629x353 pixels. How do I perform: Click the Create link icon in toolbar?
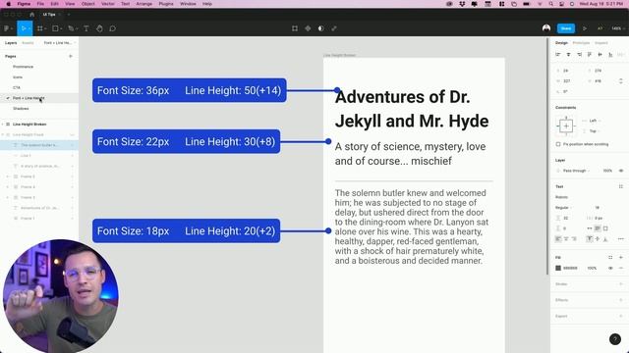[334, 28]
